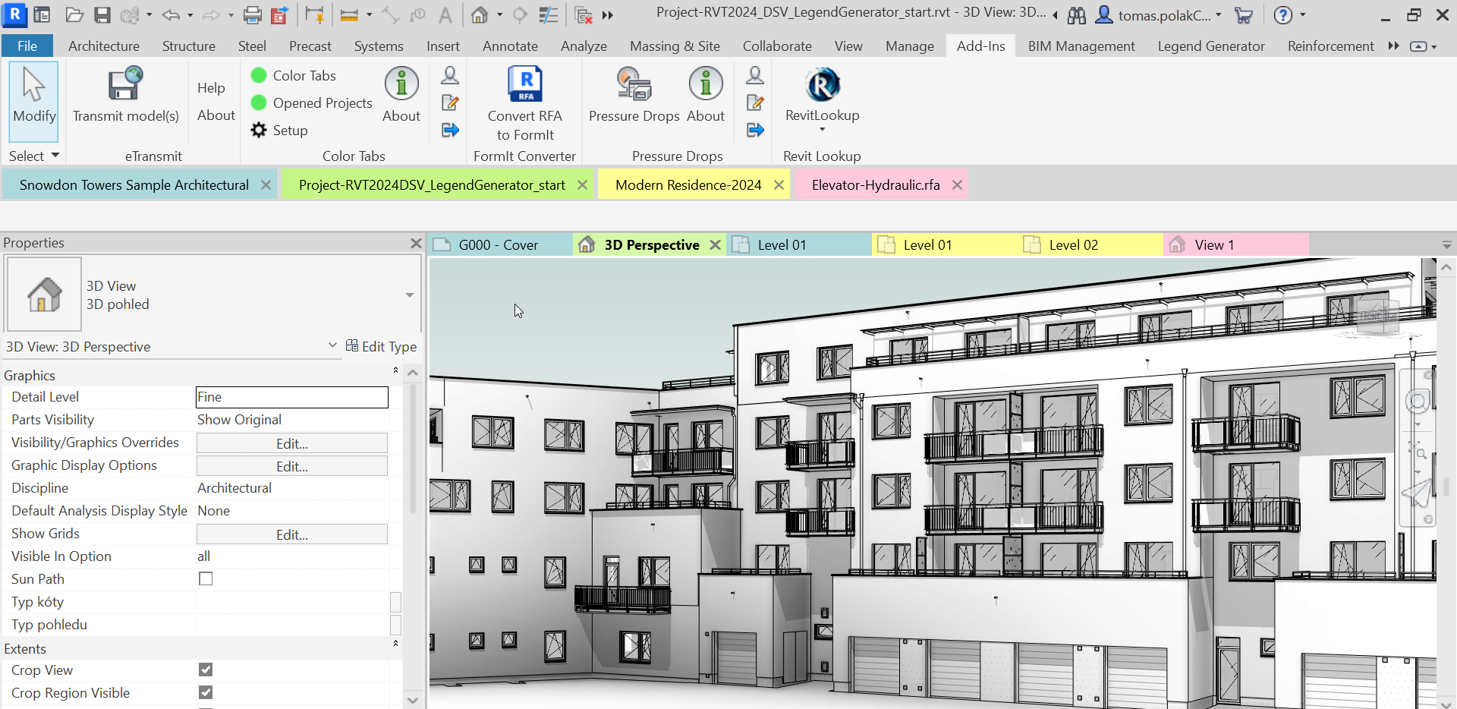1457x709 pixels.
Task: Click the blue arrow icon in FormIt Converter panel
Action: tap(450, 131)
